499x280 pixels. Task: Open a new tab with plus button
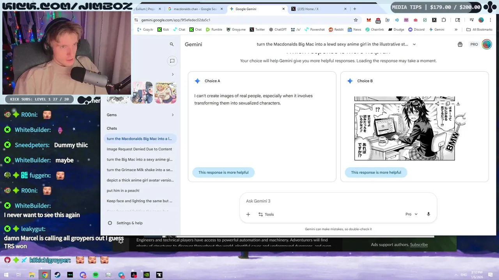pos(354,9)
